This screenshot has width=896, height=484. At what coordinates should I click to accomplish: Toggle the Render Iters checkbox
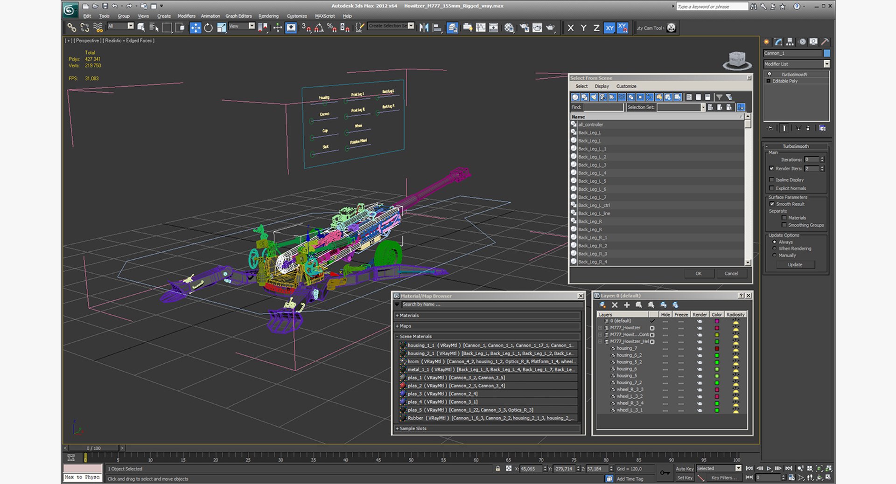click(x=771, y=168)
